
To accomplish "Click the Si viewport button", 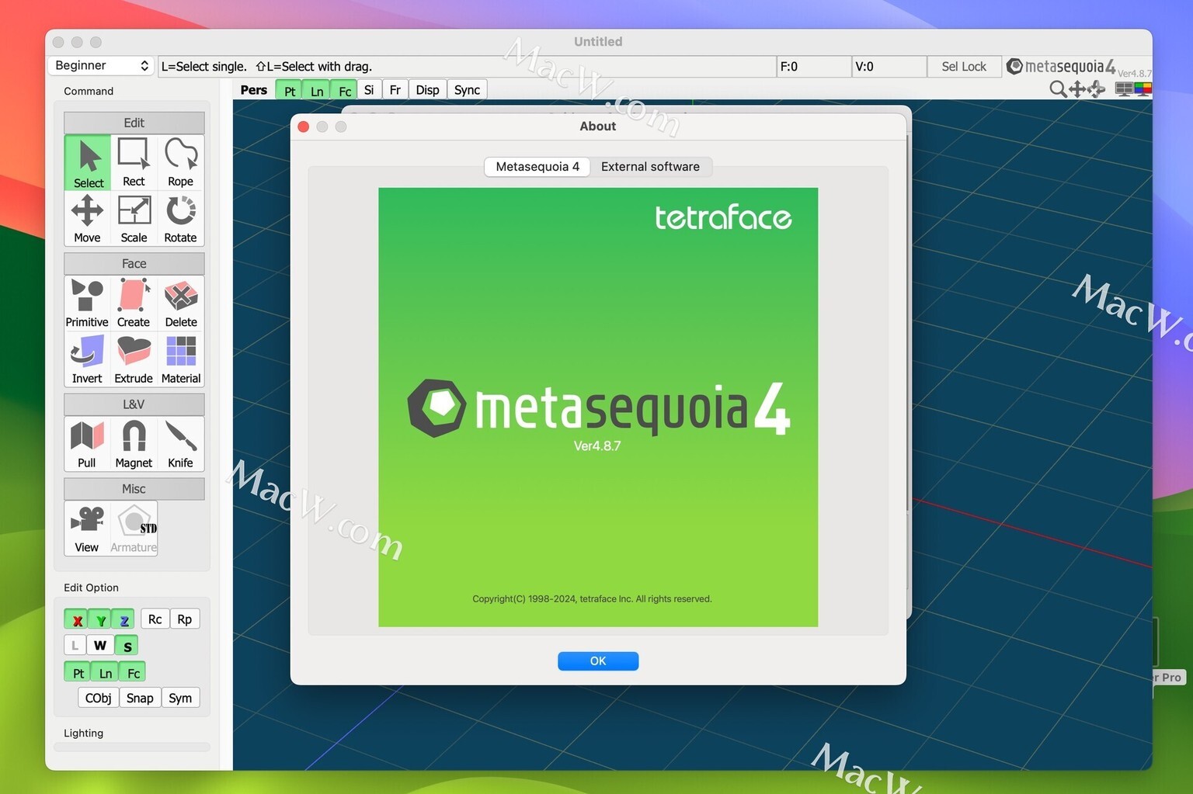I will pos(369,90).
